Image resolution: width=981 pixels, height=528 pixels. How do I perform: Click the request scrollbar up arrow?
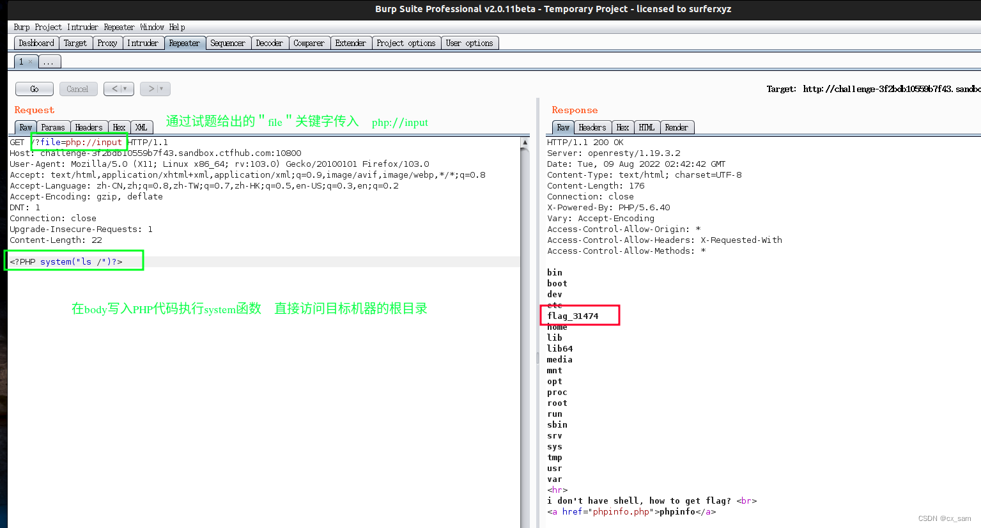pyautogui.click(x=525, y=142)
